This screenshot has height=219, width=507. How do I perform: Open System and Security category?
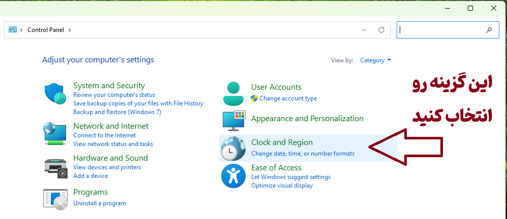pos(109,86)
